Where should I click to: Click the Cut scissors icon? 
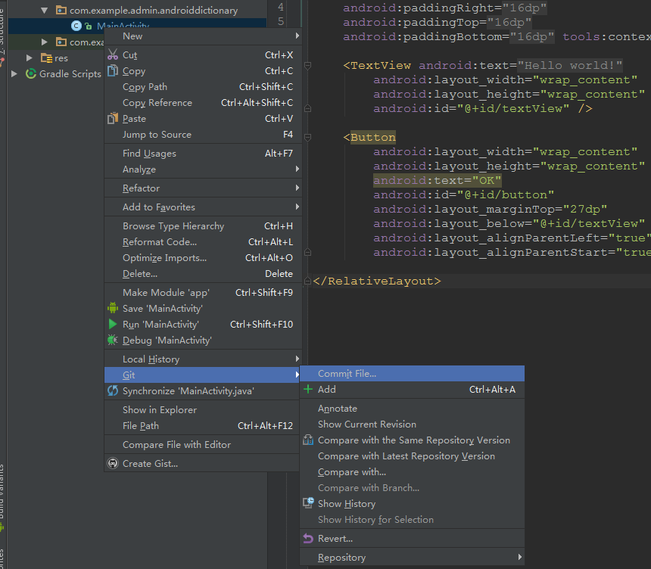[x=113, y=54]
